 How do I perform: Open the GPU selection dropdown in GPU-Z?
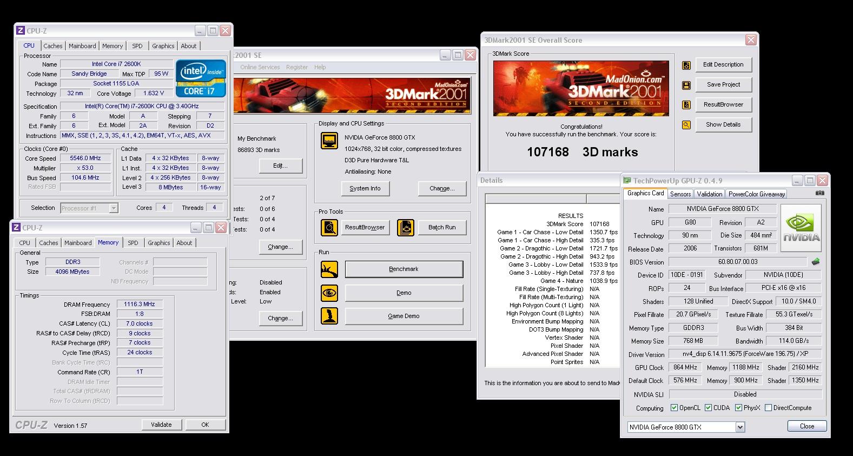(x=740, y=427)
